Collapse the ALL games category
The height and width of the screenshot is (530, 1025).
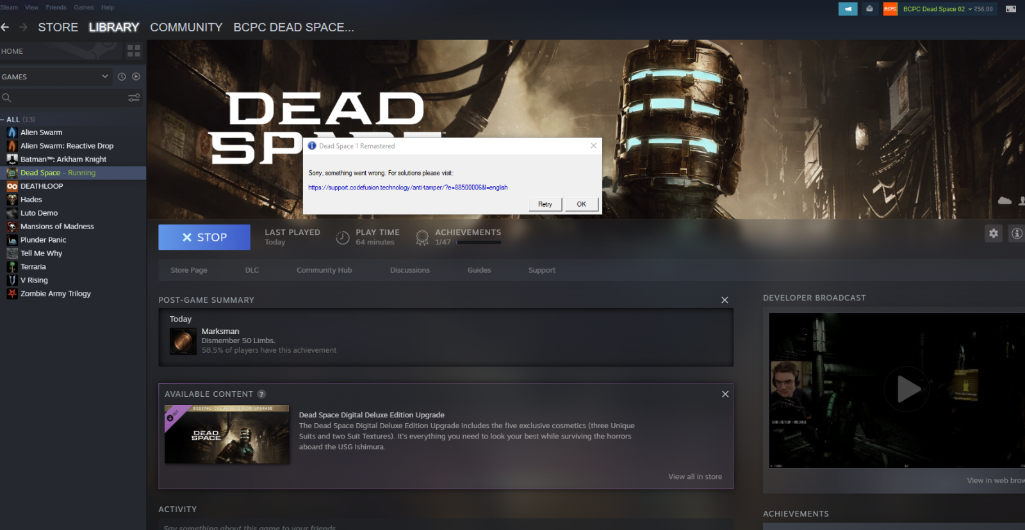click(x=3, y=120)
